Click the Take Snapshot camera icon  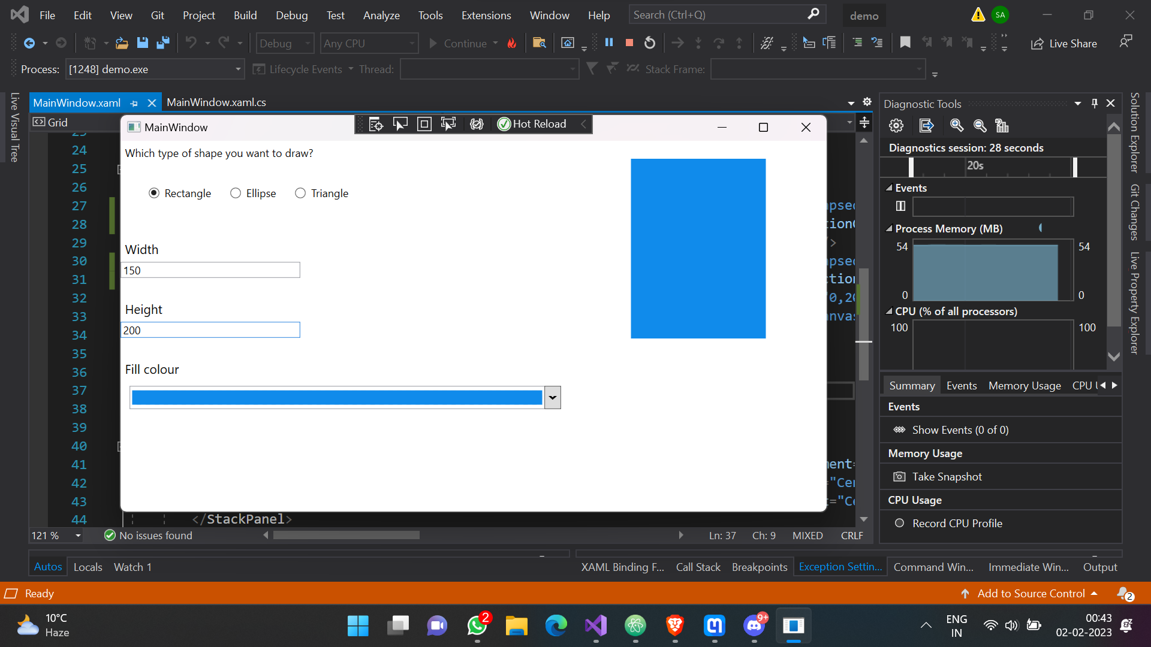[x=899, y=477]
